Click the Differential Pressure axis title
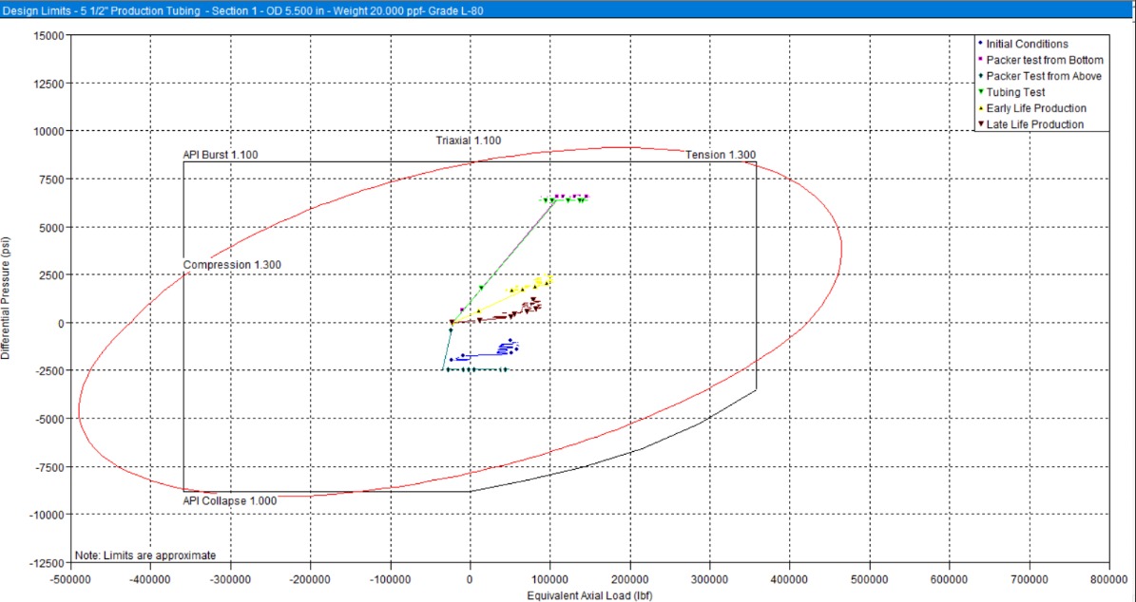This screenshot has width=1136, height=602. (9, 297)
